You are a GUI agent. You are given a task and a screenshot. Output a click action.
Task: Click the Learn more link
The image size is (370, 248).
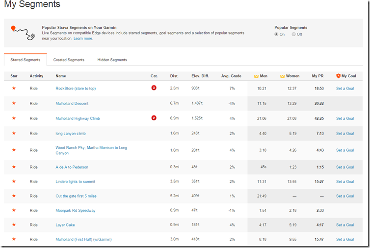click(x=83, y=38)
